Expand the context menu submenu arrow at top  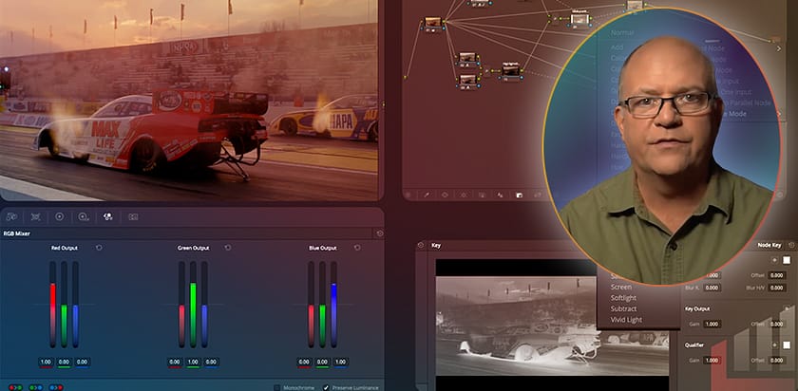[778, 48]
